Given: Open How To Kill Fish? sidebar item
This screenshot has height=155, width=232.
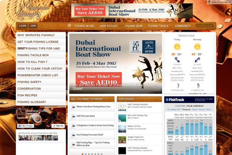Looking at the screenshot, I should [41, 62].
